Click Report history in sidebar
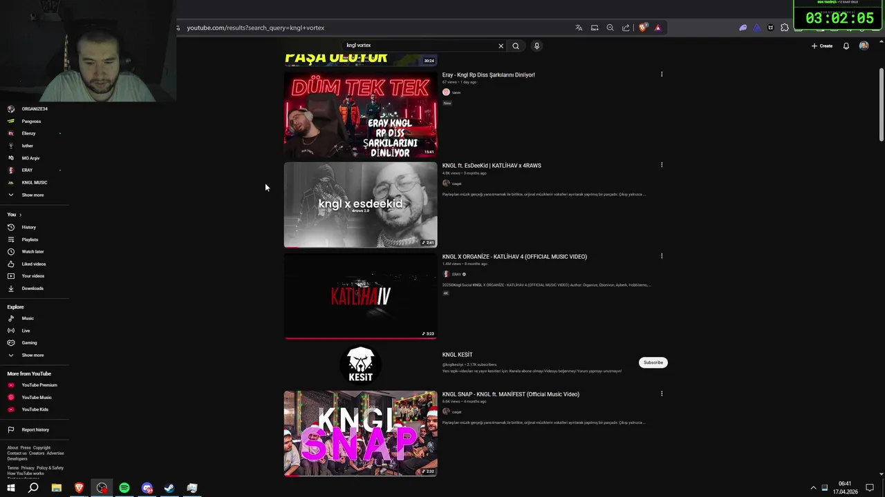The image size is (885, 497). [35, 430]
